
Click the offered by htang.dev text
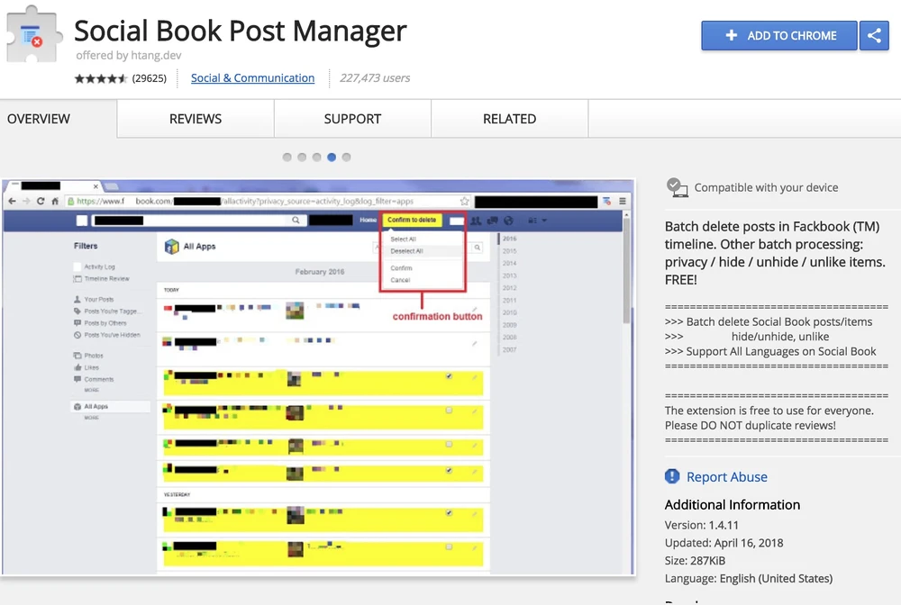(x=129, y=55)
